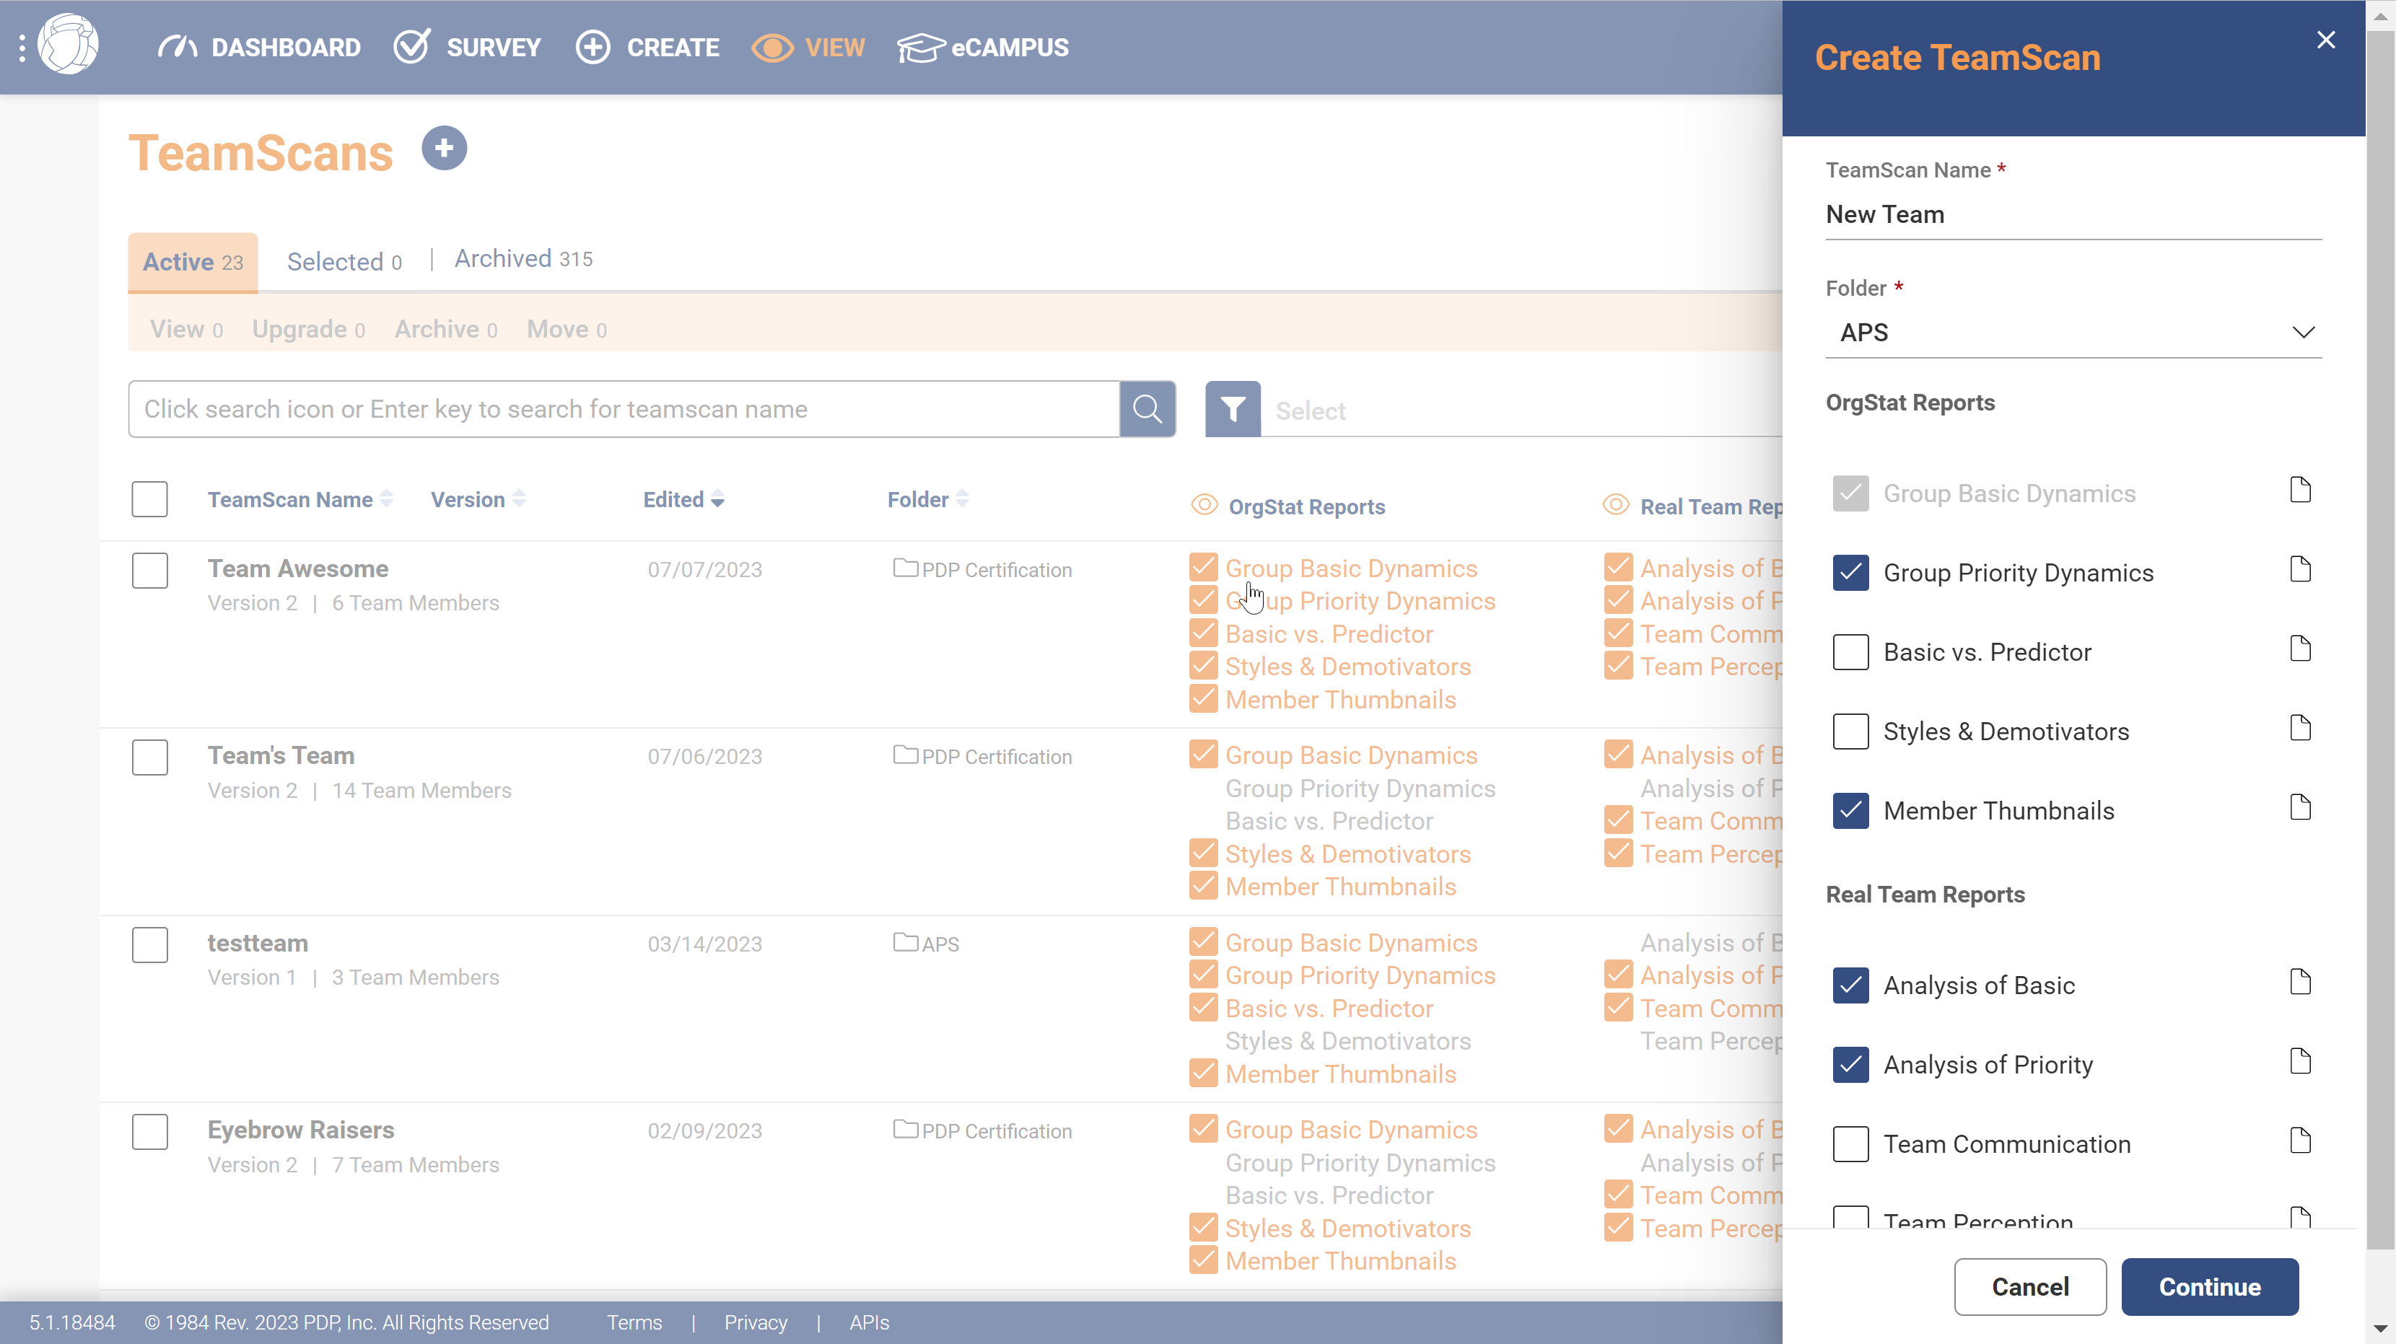Click inside the teamscan name search field
The height and width of the screenshot is (1344, 2396).
coord(624,409)
